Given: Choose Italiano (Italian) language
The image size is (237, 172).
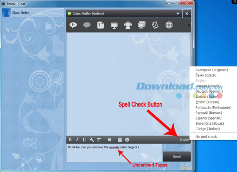Looking at the screenshot, I should coord(207,97).
